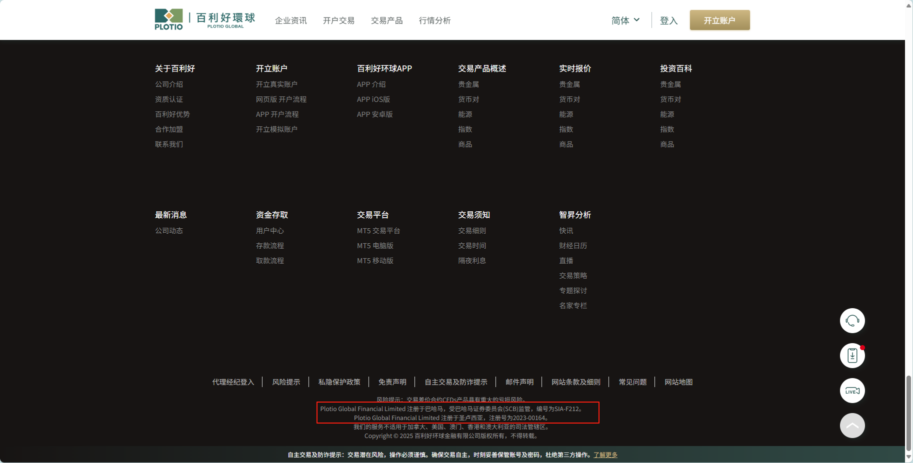Image resolution: width=913 pixels, height=463 pixels.
Task: Expand the 简体 language dropdown
Action: coord(625,20)
